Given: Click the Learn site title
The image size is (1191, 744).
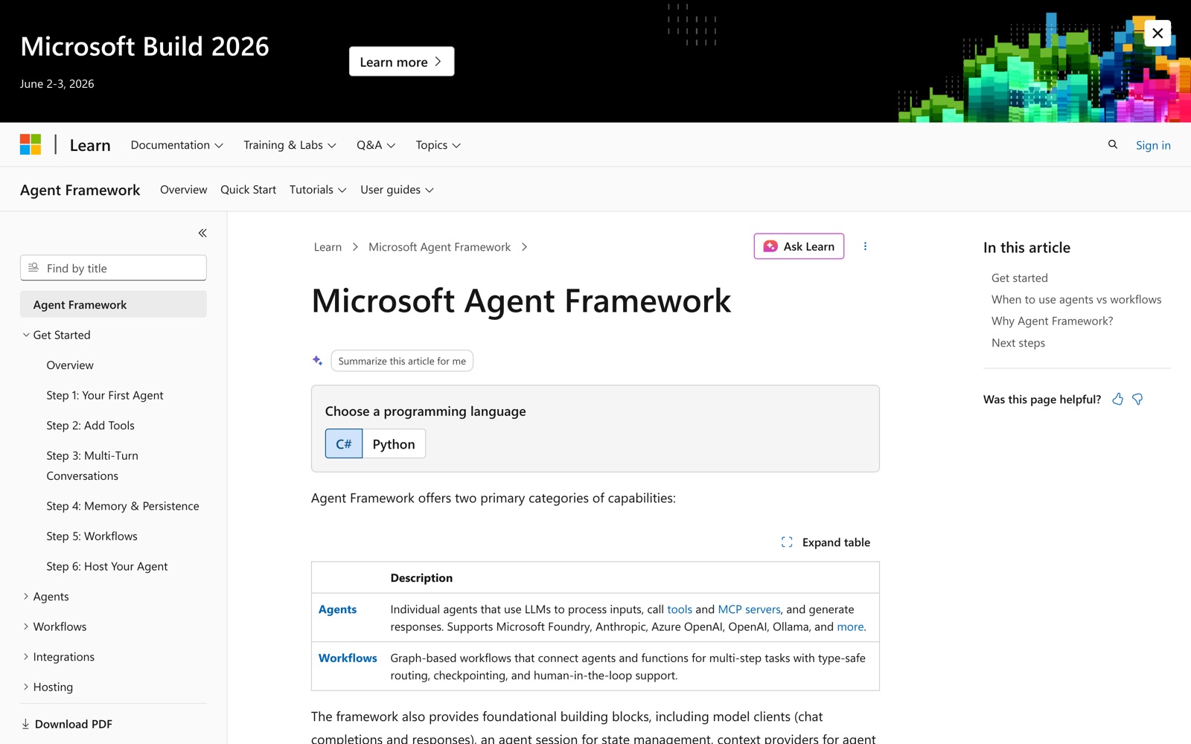Looking at the screenshot, I should tap(90, 145).
